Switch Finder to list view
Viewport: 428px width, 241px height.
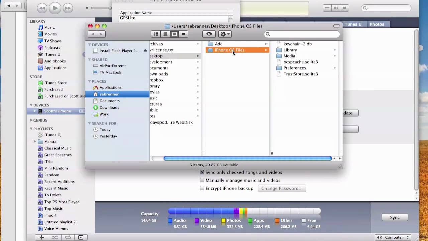165,34
